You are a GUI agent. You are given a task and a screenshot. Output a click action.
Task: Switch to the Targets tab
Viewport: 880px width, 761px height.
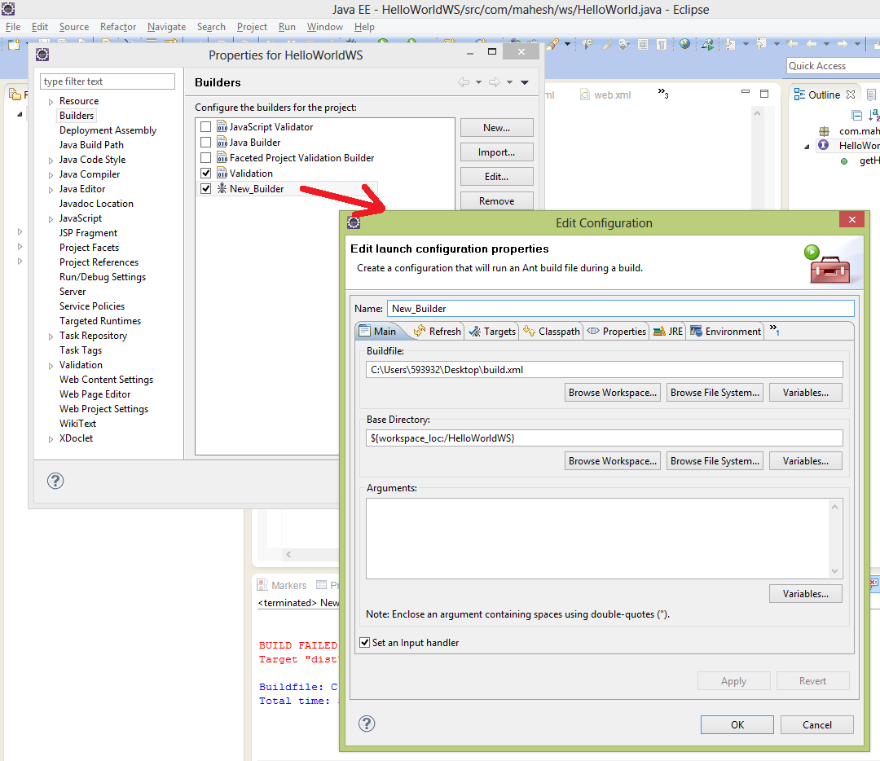click(492, 331)
